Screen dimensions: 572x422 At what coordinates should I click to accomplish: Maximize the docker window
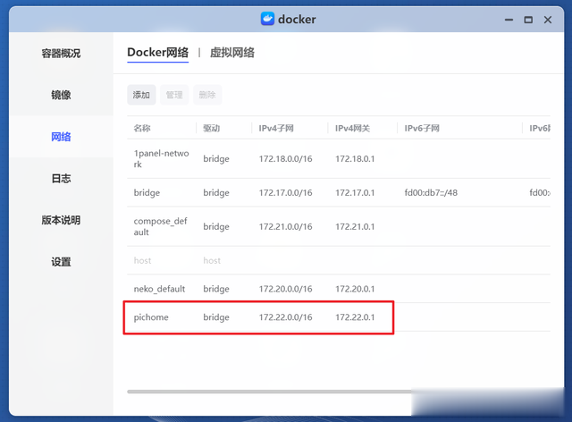528,20
